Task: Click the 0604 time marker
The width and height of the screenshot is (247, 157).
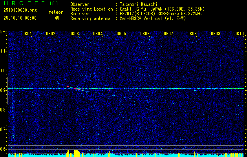Action: coord(98,34)
